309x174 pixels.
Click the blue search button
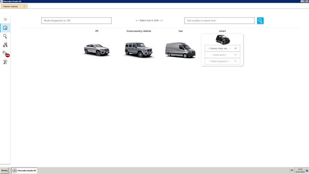click(260, 21)
